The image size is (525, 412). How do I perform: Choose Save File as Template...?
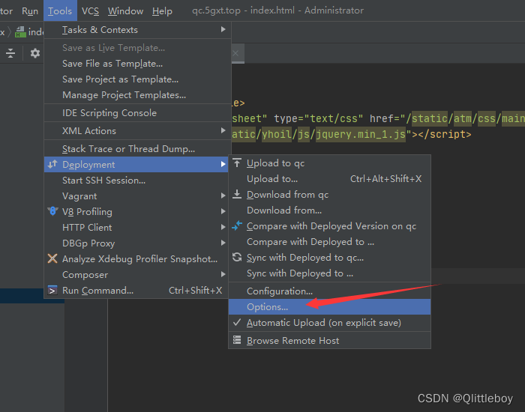[x=137, y=64]
